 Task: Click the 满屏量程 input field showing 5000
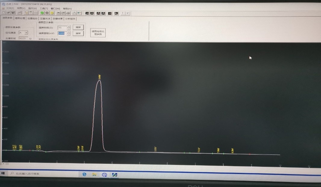62,33
